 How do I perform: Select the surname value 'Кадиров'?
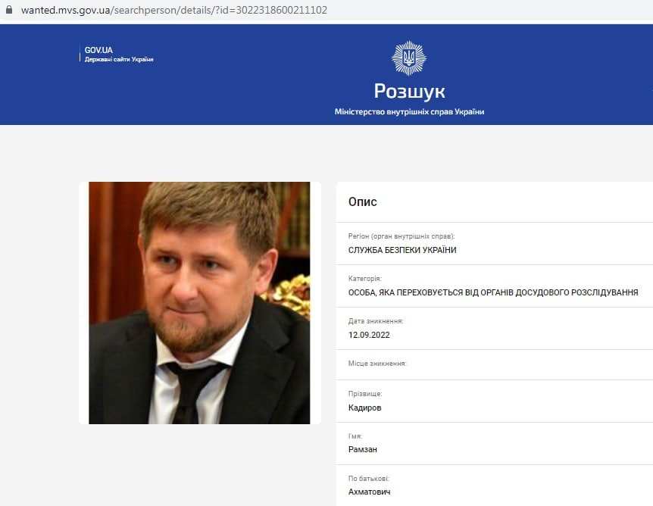(365, 408)
